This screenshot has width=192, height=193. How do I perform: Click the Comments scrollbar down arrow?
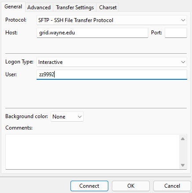[x=183, y=165]
